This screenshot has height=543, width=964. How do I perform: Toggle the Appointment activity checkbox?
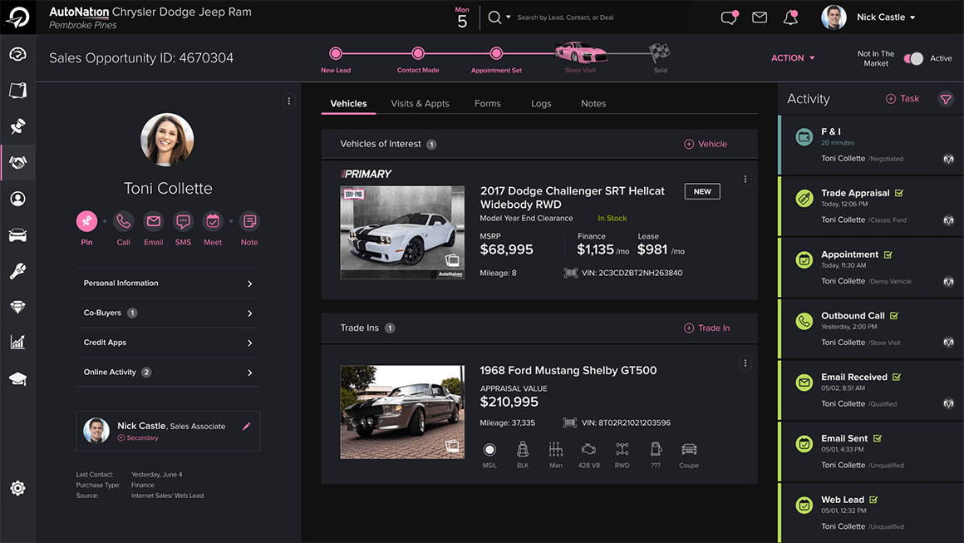click(x=888, y=254)
